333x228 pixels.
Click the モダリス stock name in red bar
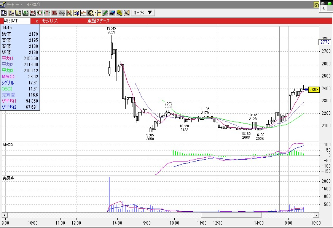click(49, 21)
